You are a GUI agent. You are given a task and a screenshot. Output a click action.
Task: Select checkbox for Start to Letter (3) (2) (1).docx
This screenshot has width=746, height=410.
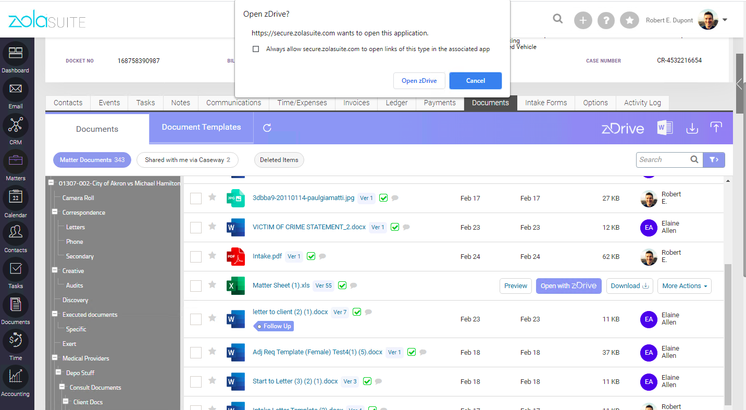[196, 382]
